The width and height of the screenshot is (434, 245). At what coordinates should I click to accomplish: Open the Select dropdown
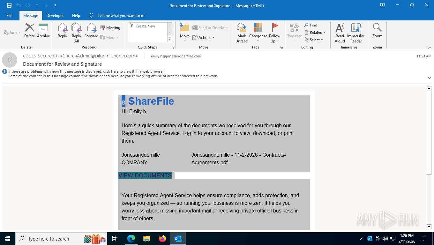[x=314, y=40]
